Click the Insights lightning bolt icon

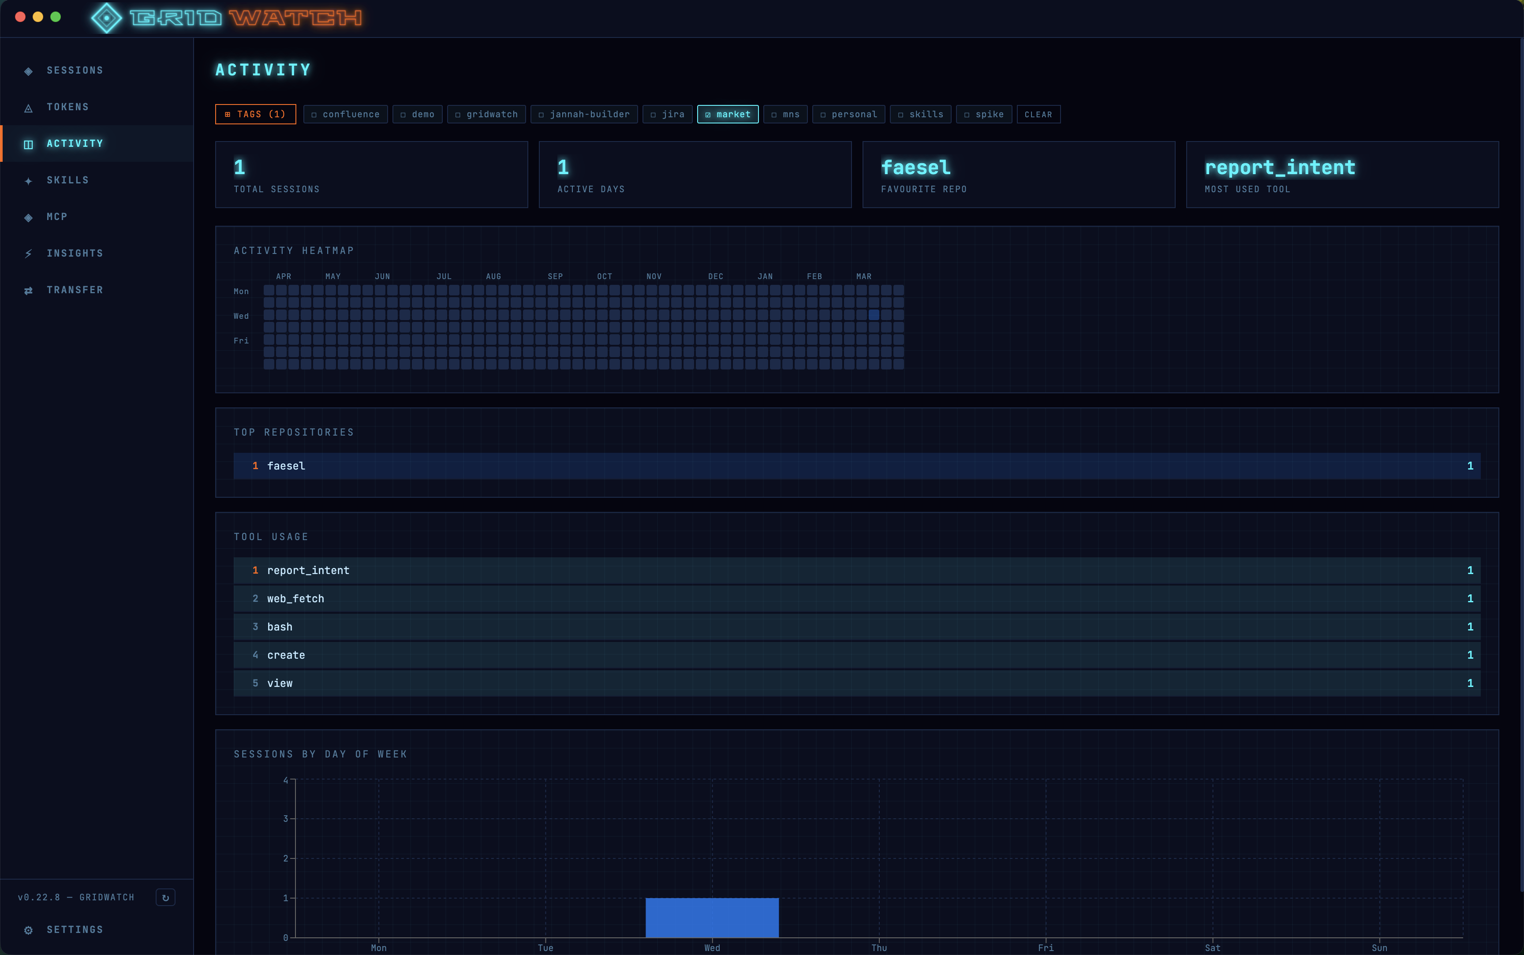[28, 254]
